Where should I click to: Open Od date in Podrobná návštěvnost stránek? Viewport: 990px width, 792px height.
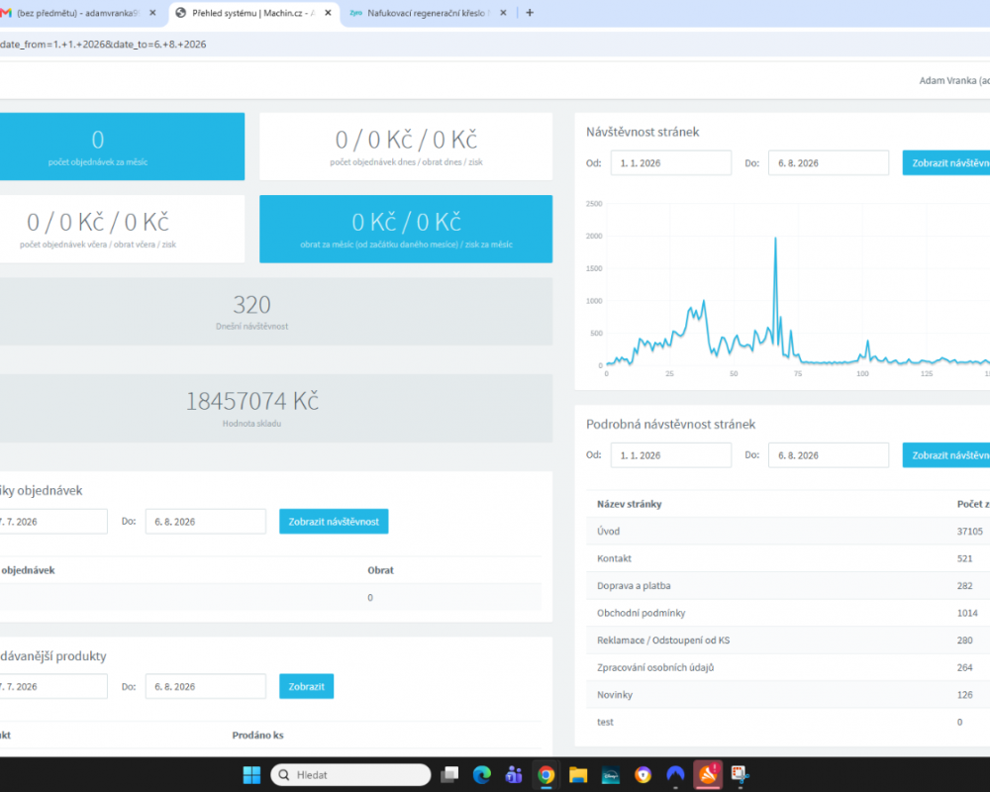click(670, 455)
